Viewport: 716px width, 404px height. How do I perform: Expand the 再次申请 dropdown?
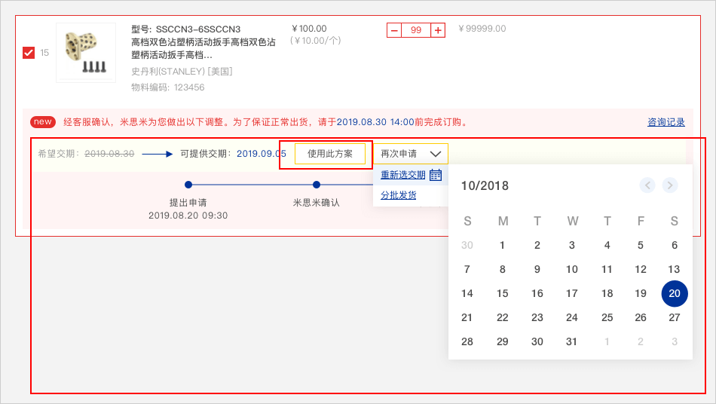tap(410, 154)
